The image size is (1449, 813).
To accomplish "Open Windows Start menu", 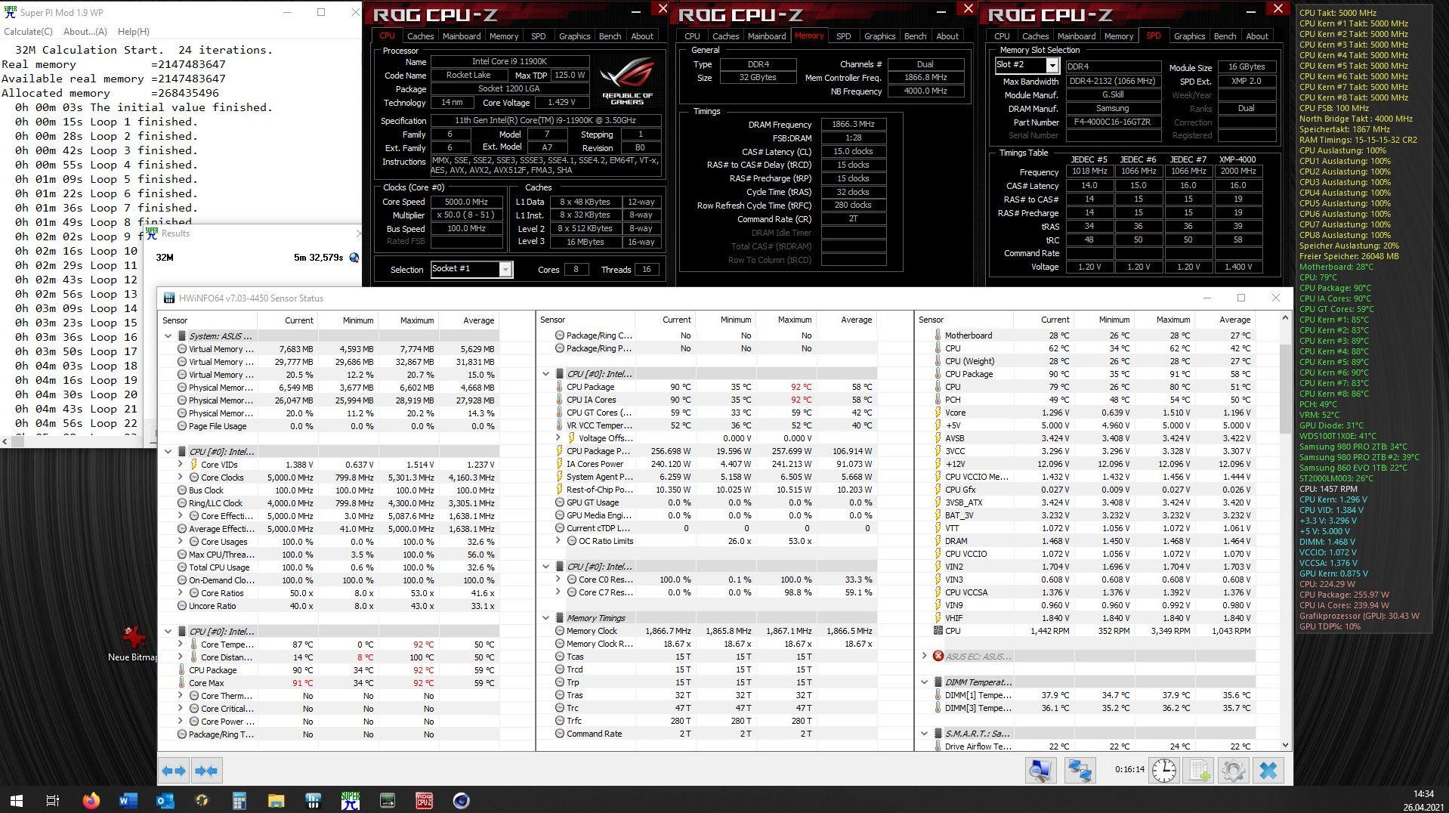I will pos(16,800).
